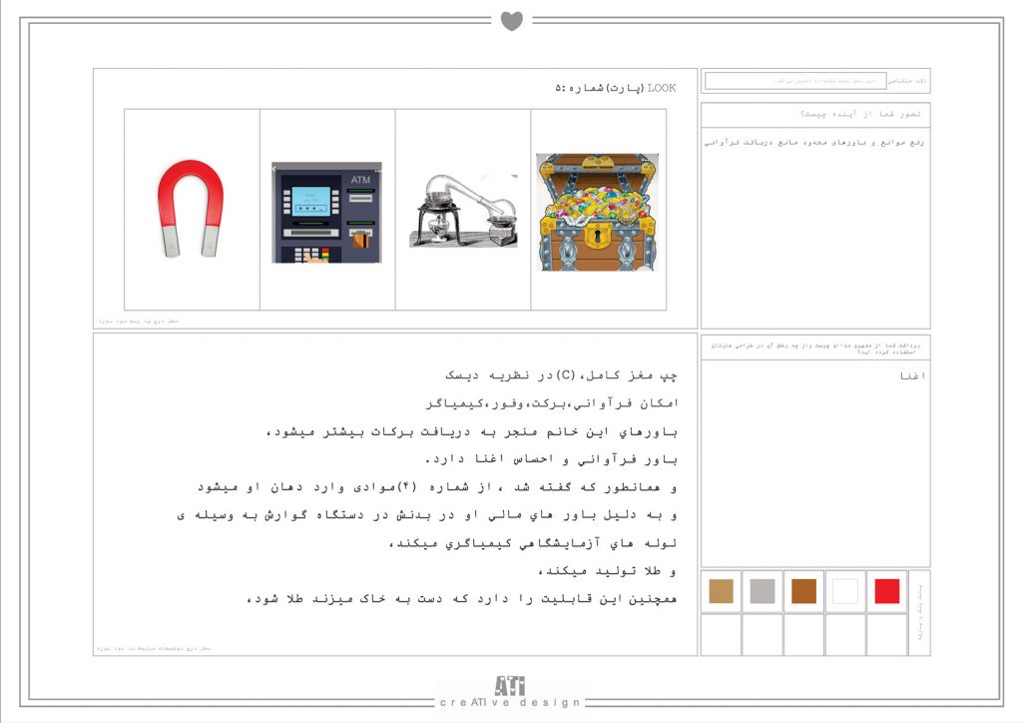Choose the brown color swatch
The width and height of the screenshot is (1022, 723).
[803, 591]
